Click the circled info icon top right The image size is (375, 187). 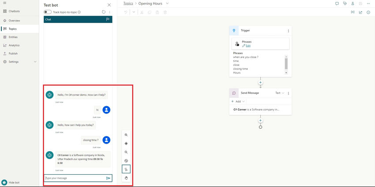pos(368,12)
